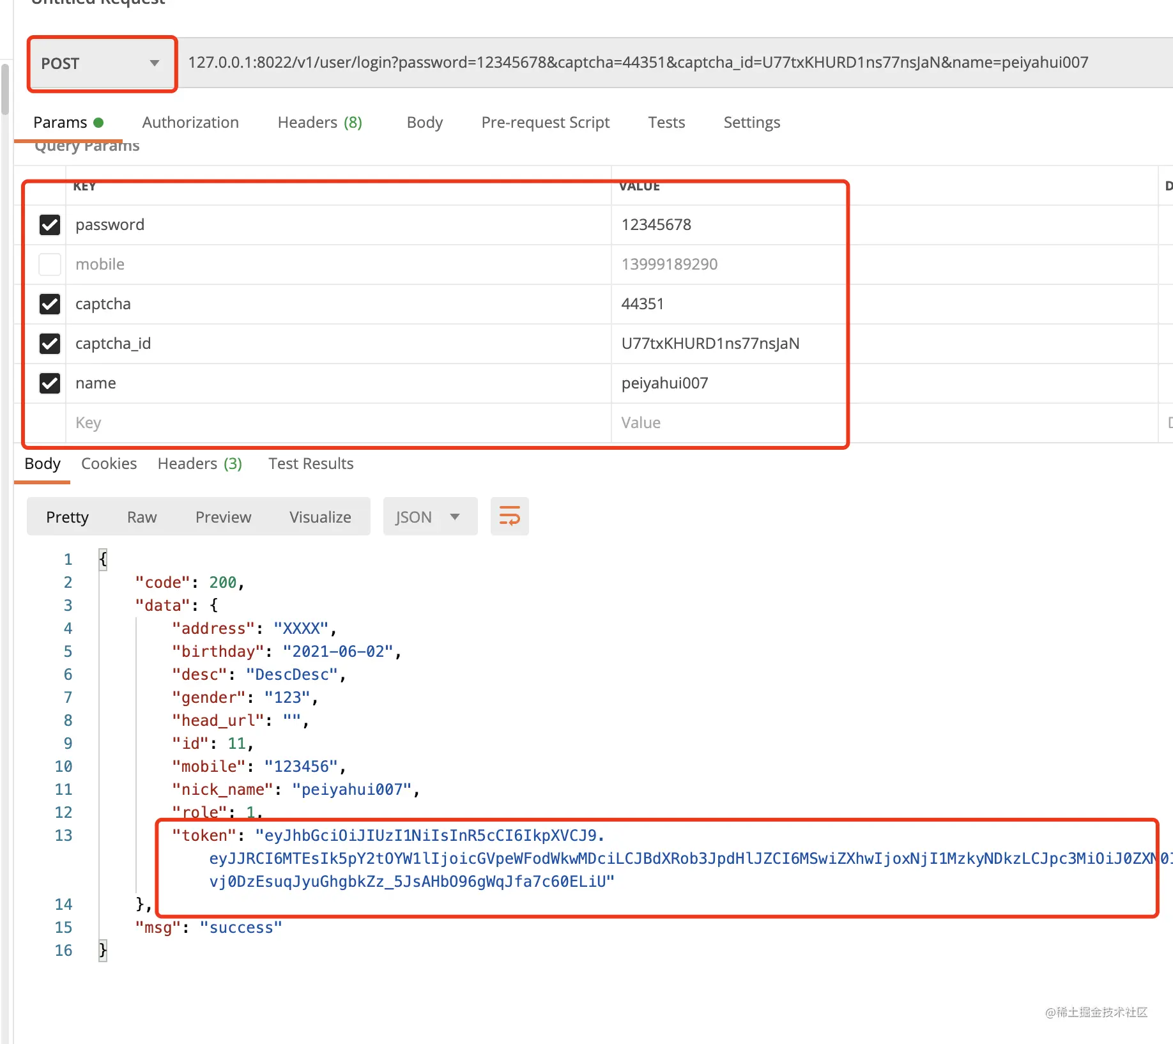Uncheck the captcha_id parameter checkbox
Viewport: 1173px width, 1044px height.
click(x=50, y=344)
